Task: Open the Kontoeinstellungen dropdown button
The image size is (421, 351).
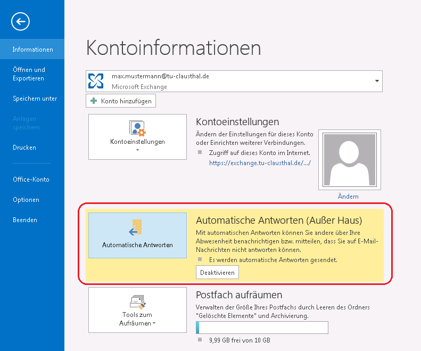Action: pyautogui.click(x=137, y=137)
